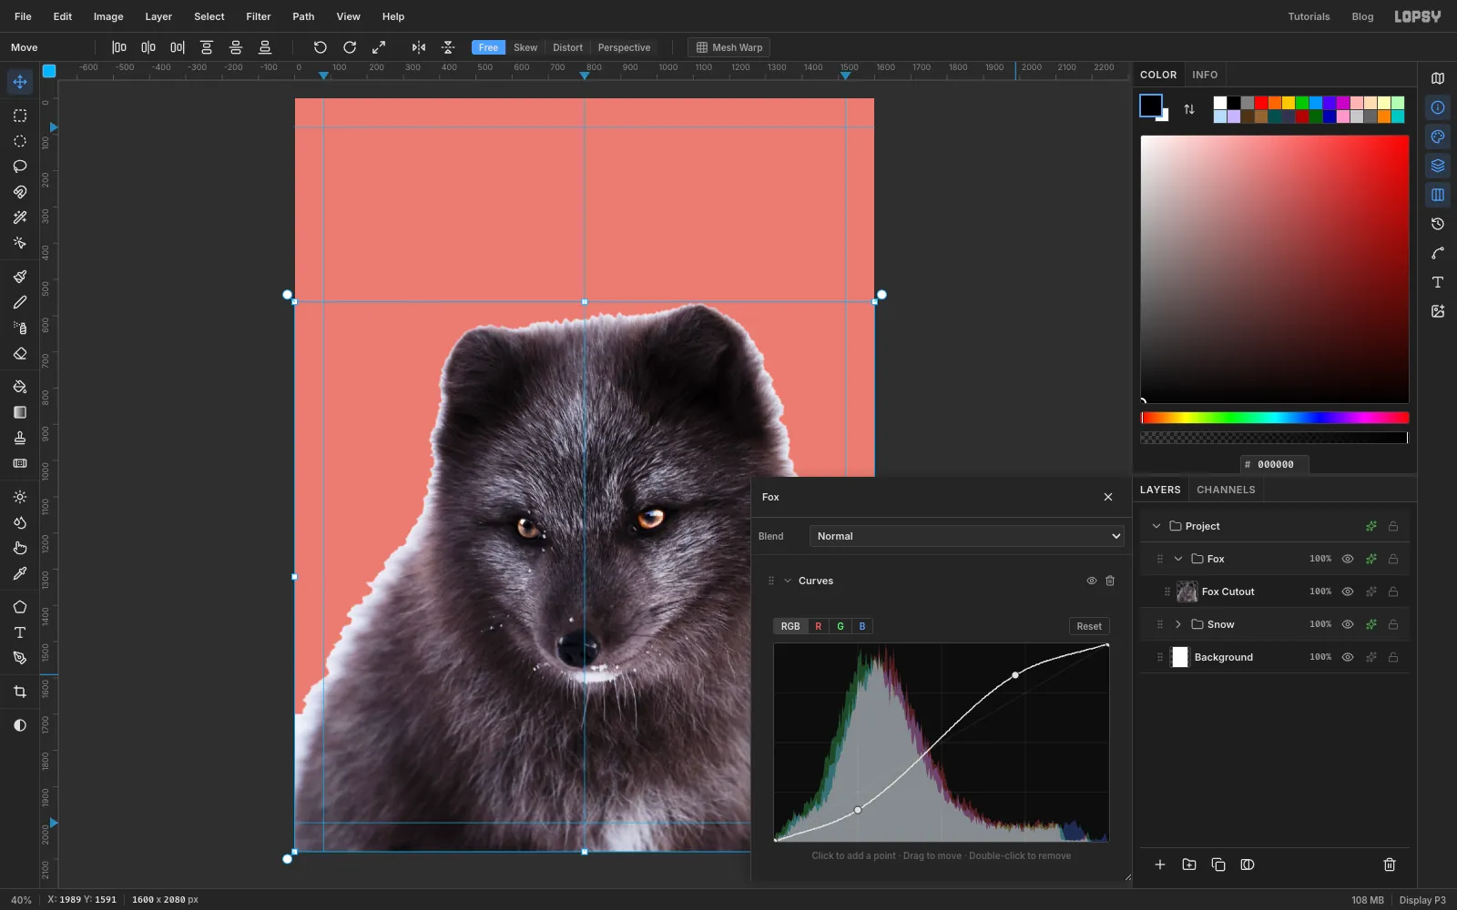Switch to the Info tab
This screenshot has width=1457, height=910.
(1205, 75)
